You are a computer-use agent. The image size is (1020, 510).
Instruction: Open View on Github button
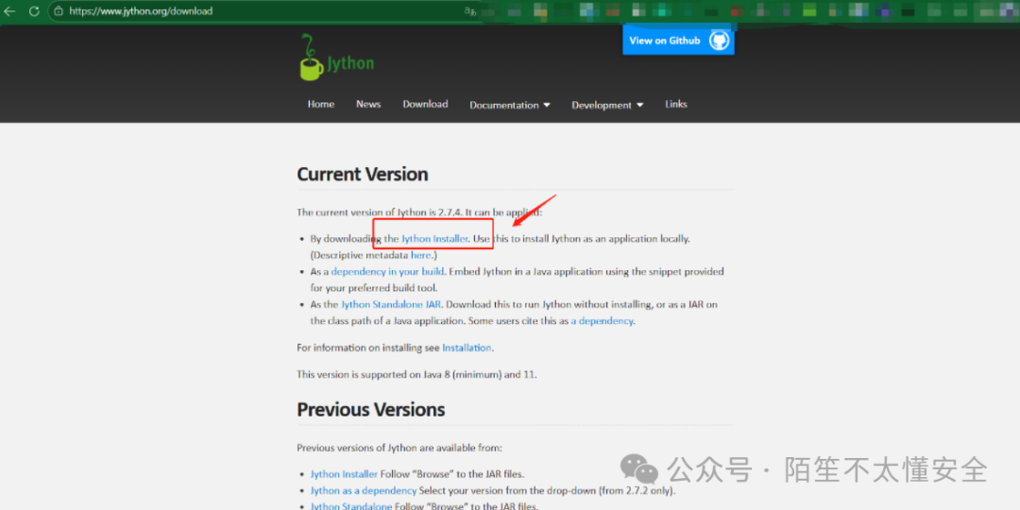tap(678, 41)
